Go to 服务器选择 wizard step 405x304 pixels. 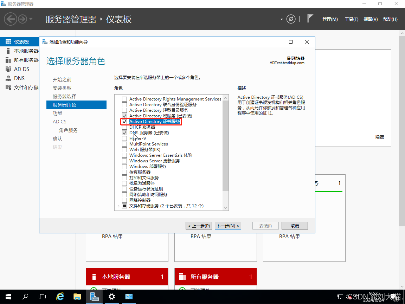pos(64,96)
